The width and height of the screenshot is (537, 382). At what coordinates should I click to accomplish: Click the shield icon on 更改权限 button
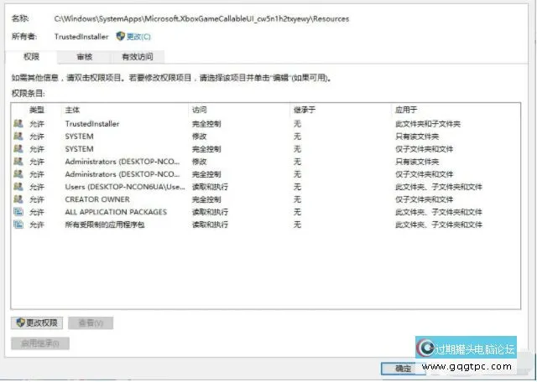(20, 323)
